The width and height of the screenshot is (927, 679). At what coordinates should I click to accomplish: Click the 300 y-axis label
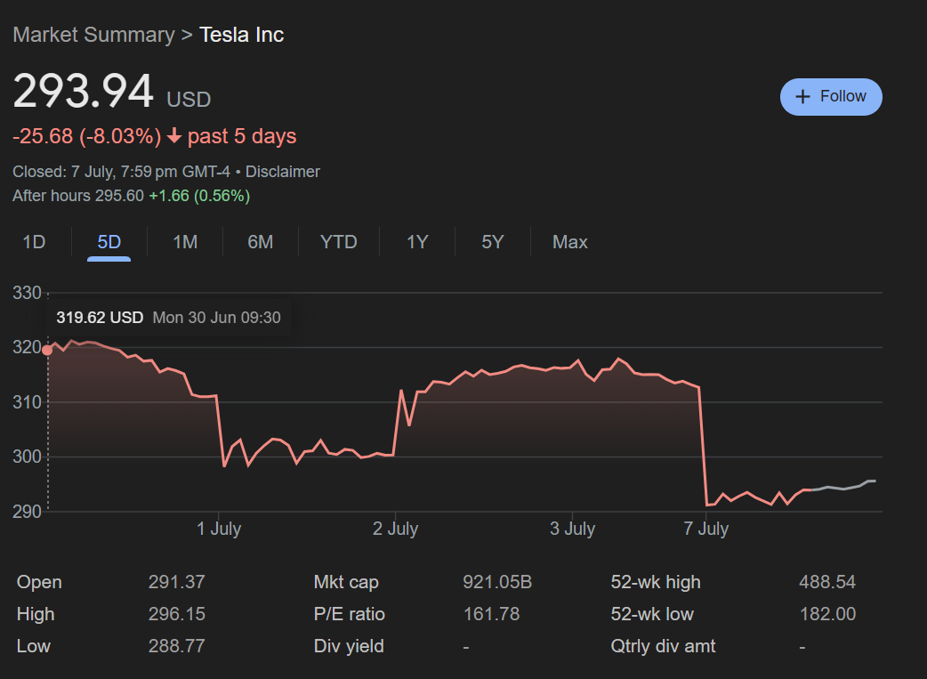(x=27, y=457)
